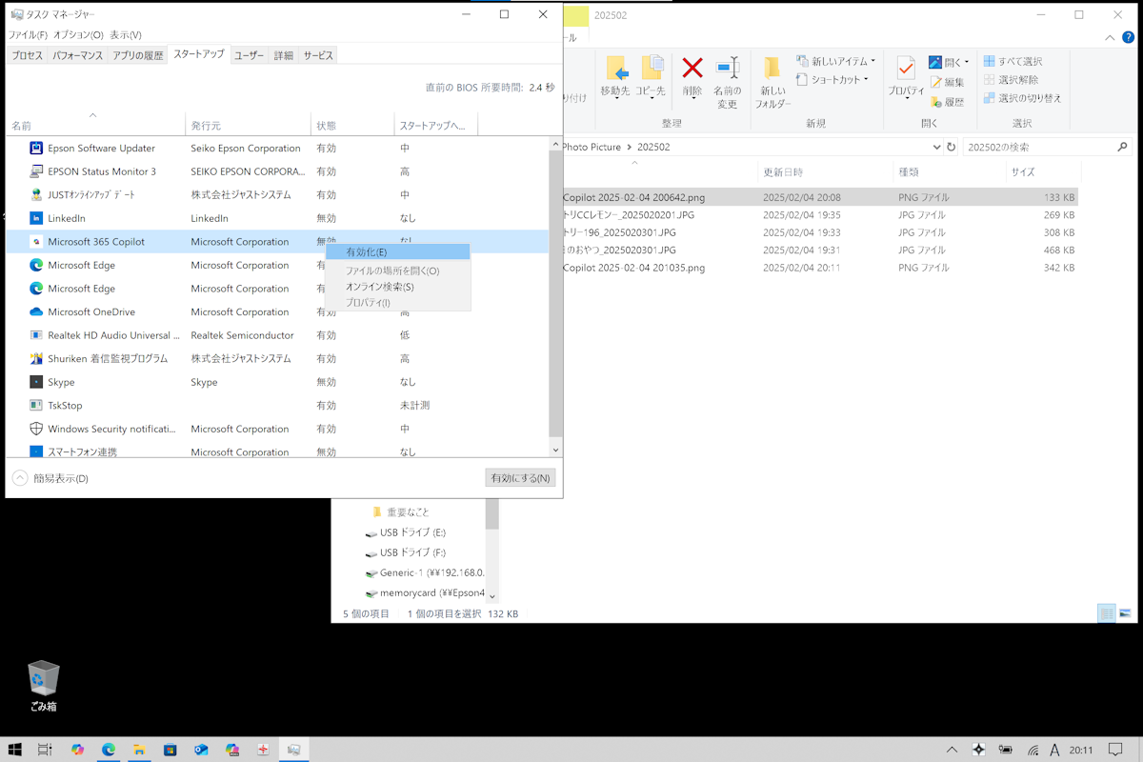
Task: Click the 履歴 history item in Explorer ribbon
Action: coord(948,102)
